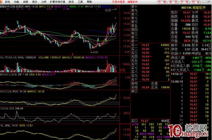Open the 扩展市场行情 menu

click(x=57, y=2)
